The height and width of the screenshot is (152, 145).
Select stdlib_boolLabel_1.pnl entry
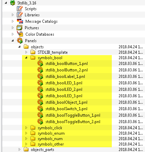[x=65, y=77]
